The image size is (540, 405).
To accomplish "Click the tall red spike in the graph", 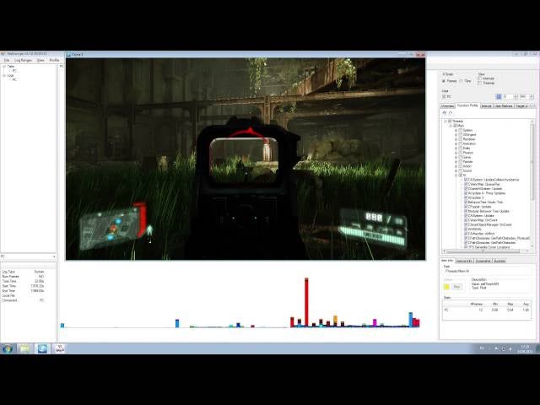I will [x=305, y=301].
